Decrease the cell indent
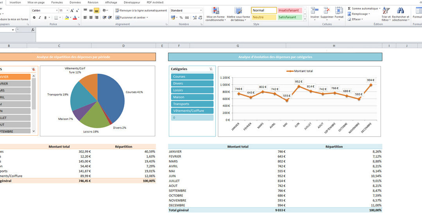The image size is (422, 220). tap(104, 18)
